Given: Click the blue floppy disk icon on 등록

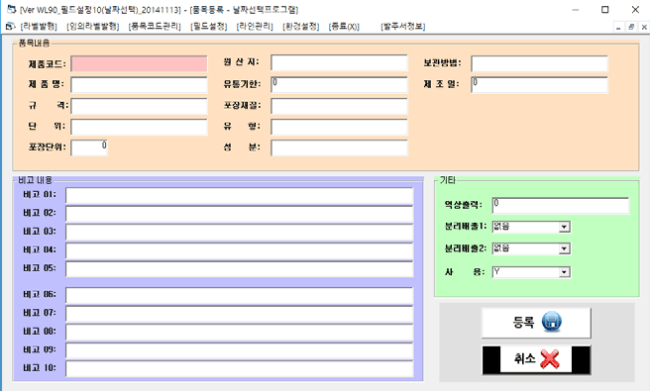Looking at the screenshot, I should pyautogui.click(x=552, y=322).
